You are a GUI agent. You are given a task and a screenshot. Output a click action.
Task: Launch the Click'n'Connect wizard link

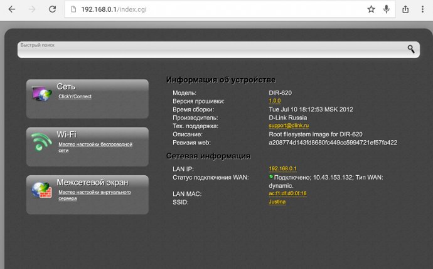[75, 96]
